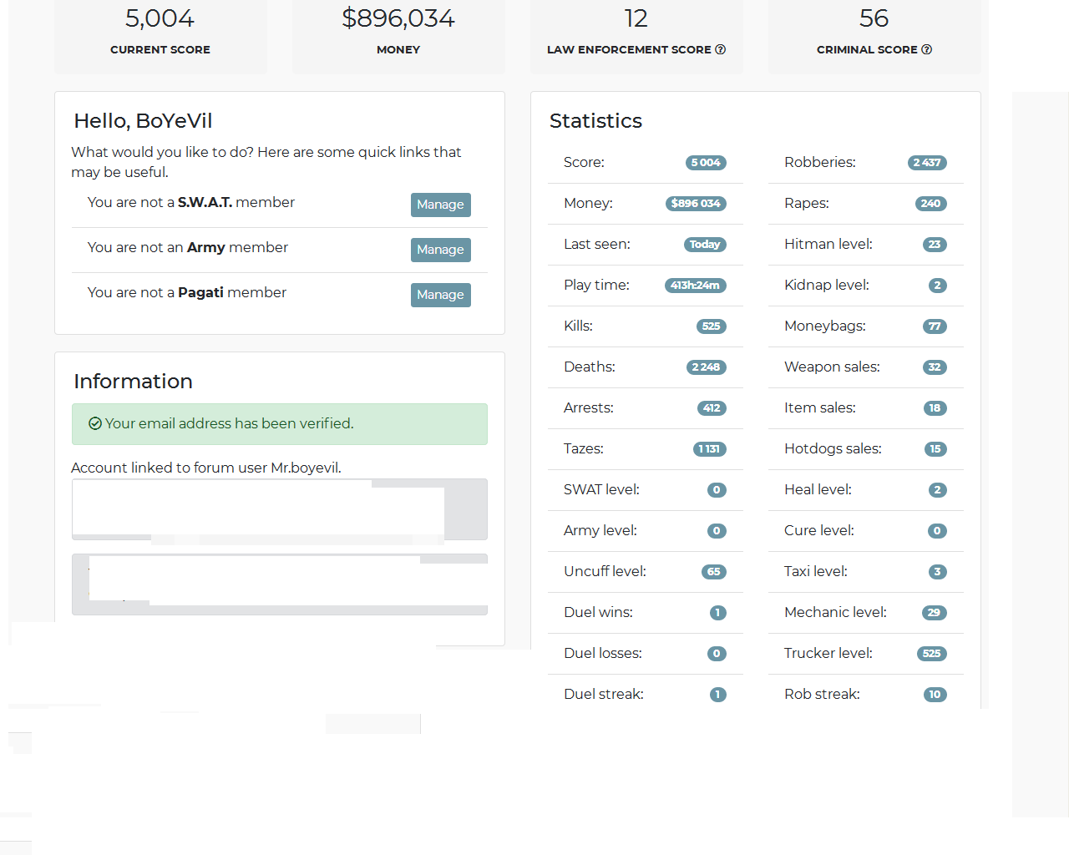Click the Item sales badge 18
Screen dimensions: 1069x855
tap(935, 408)
